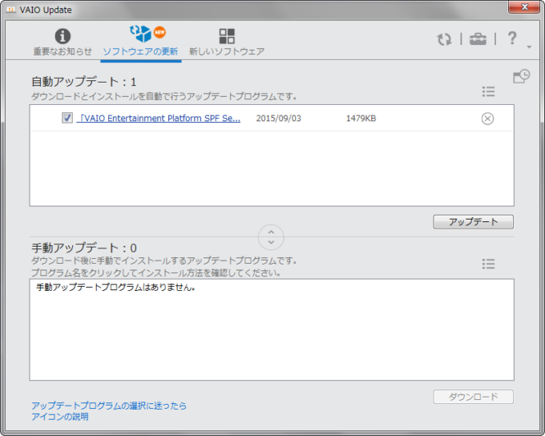Click the VAIO Update title bar icon

click(x=11, y=10)
